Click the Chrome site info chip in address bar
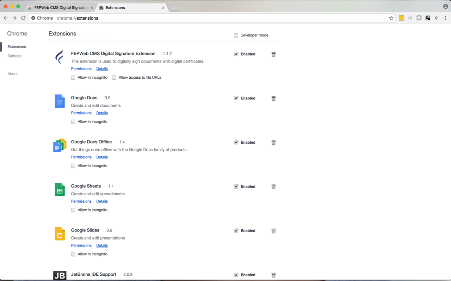This screenshot has width=451, height=281. [x=42, y=18]
